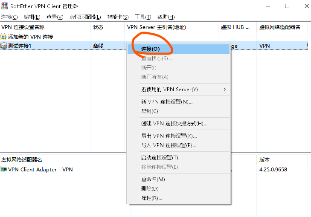Open the 帮助(H) menu
Viewport: 311px width, 217px height.
166,17
